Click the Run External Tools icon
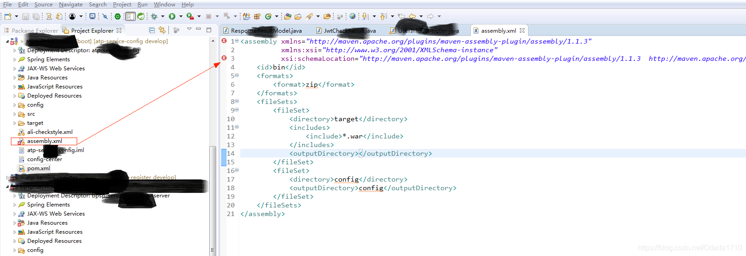 [190, 16]
